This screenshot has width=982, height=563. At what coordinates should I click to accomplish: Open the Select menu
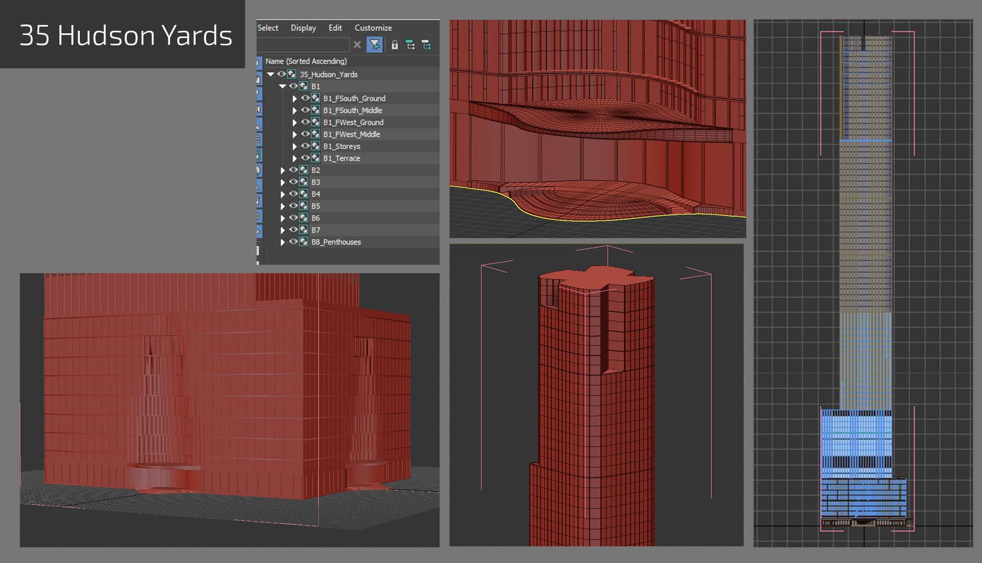pyautogui.click(x=268, y=28)
